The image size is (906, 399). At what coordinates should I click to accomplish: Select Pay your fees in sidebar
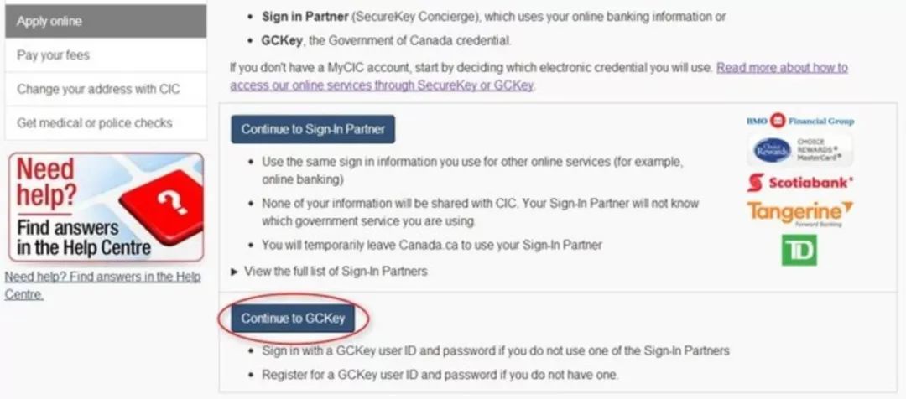click(106, 55)
